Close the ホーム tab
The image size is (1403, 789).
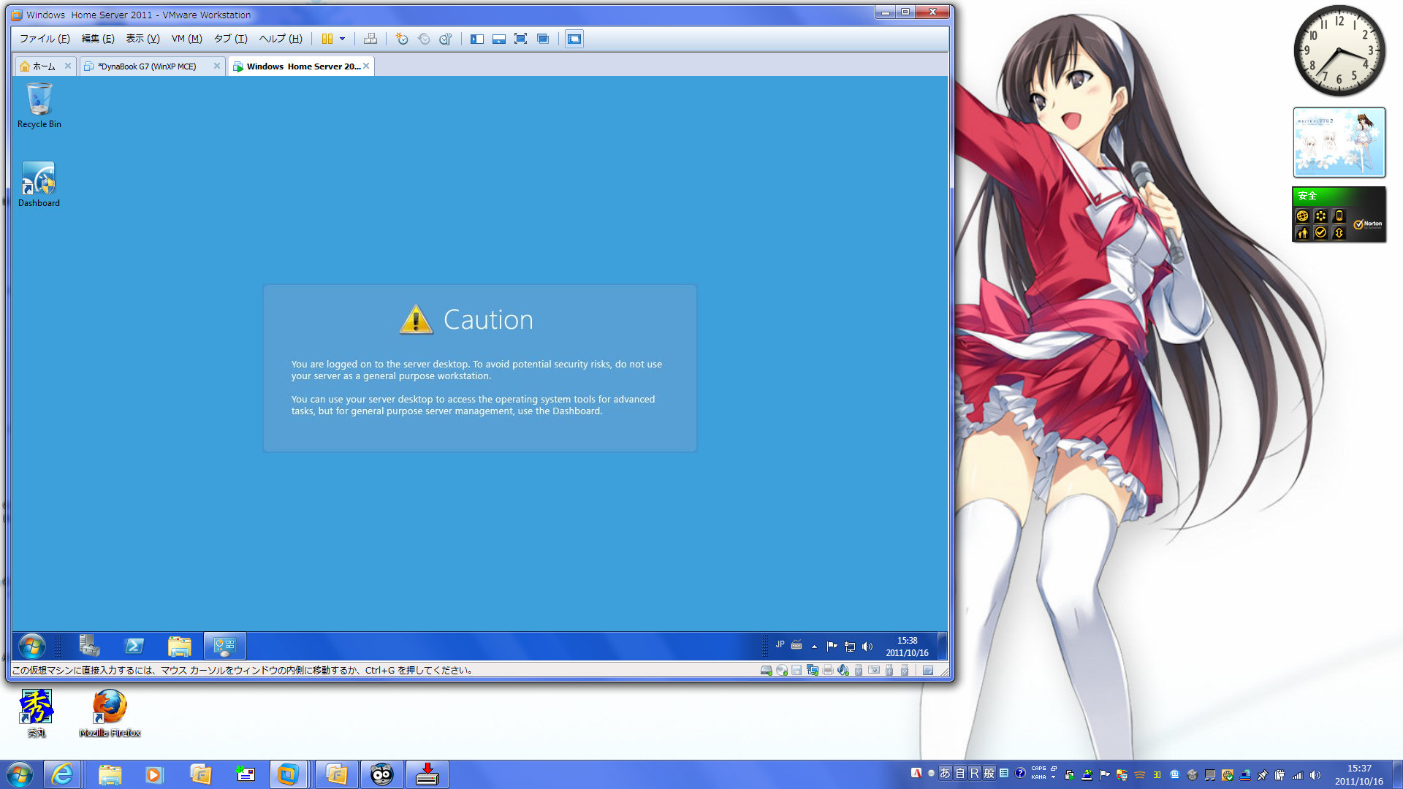click(x=68, y=66)
